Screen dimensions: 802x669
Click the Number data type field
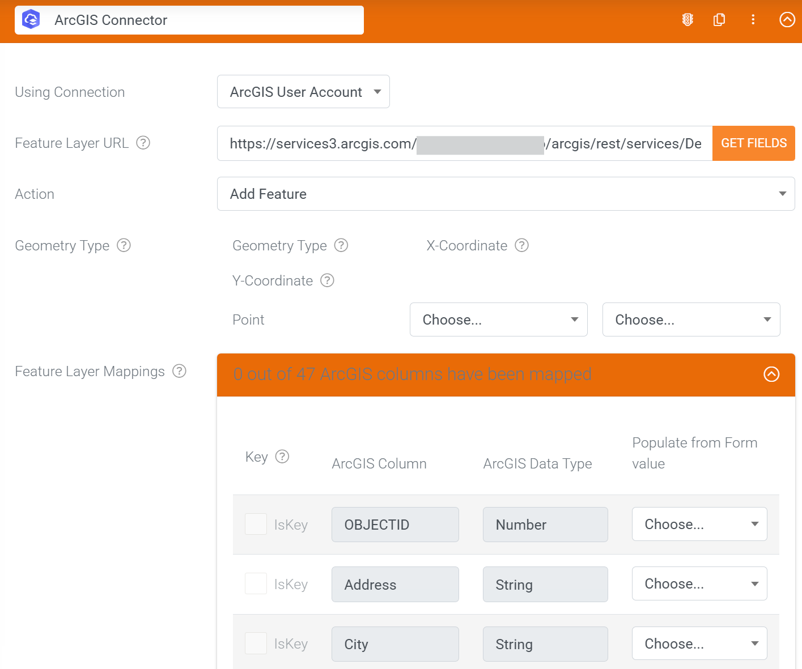pyautogui.click(x=545, y=525)
